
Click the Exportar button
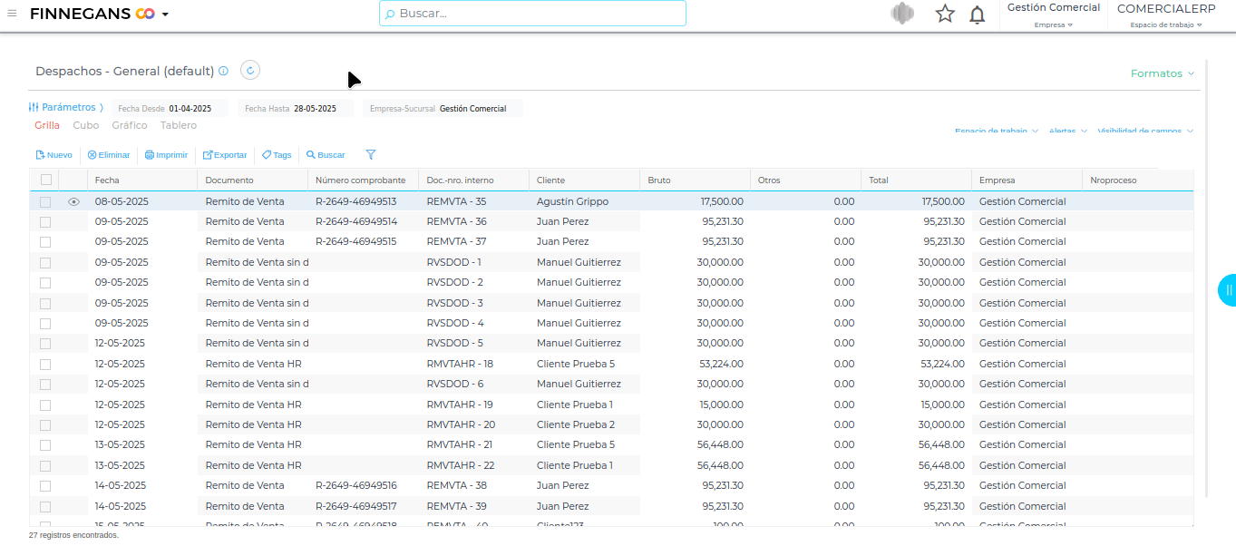tap(225, 155)
